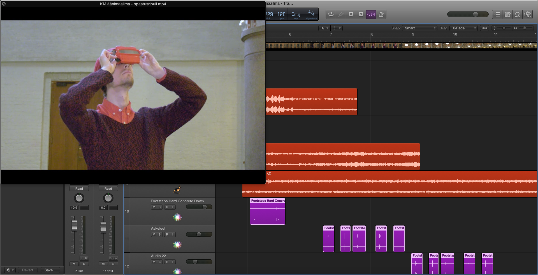Open the Snap mode dropdown
This screenshot has height=275, width=538.
coord(419,28)
